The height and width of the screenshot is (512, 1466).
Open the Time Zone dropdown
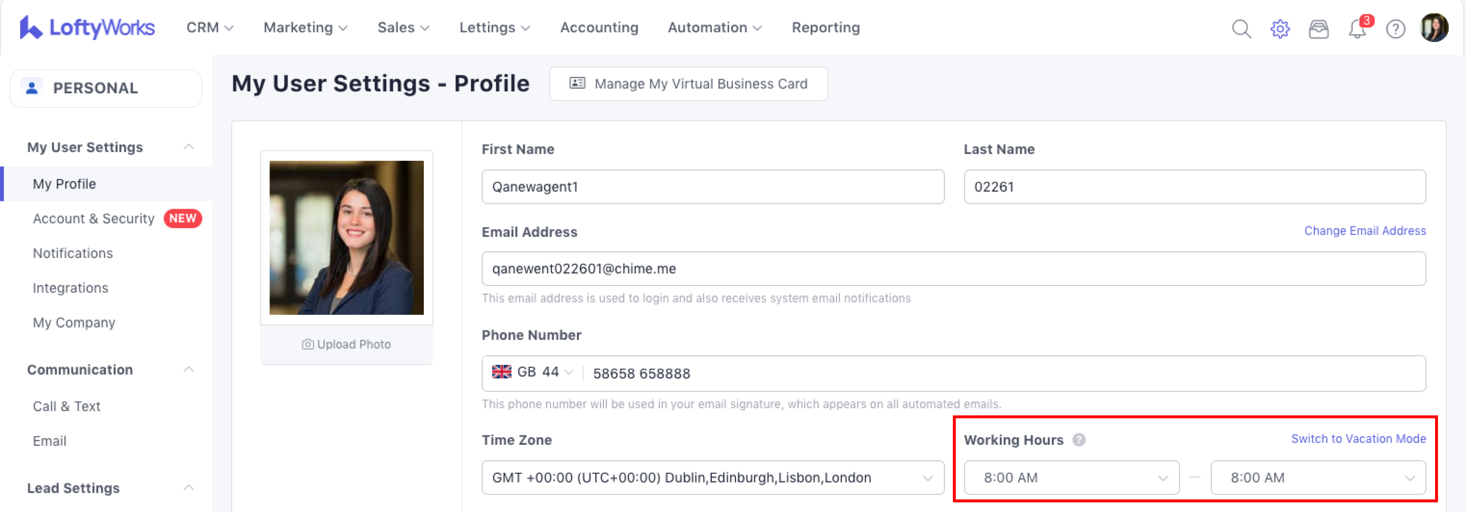(x=712, y=477)
